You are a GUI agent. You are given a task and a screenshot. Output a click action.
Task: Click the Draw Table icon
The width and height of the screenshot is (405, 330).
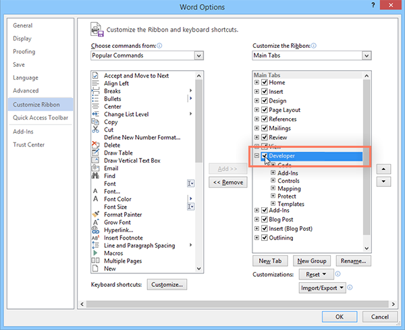[x=95, y=153]
